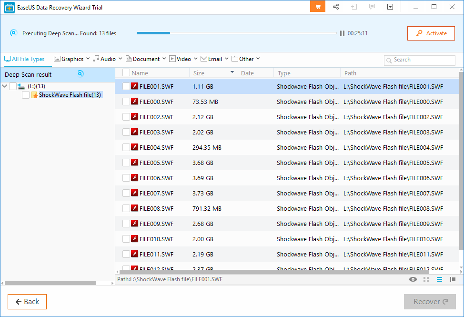The image size is (464, 317).
Task: Click the search magnifier icon
Action: coord(389,61)
